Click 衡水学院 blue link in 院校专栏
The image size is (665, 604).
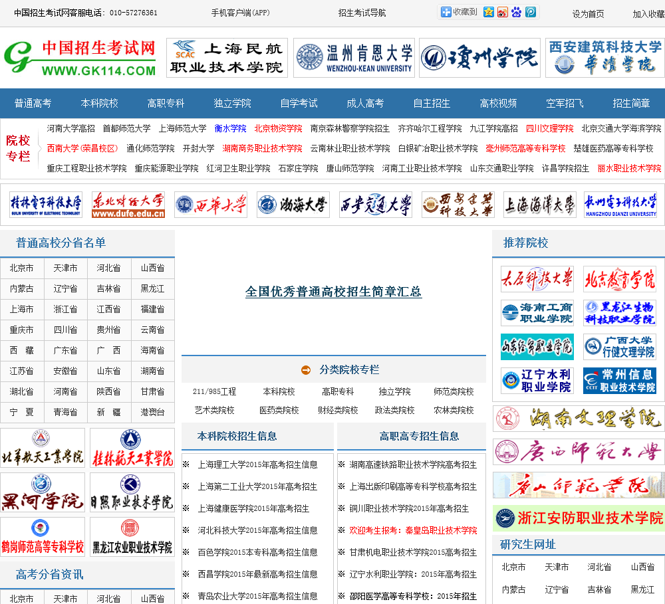click(x=230, y=128)
